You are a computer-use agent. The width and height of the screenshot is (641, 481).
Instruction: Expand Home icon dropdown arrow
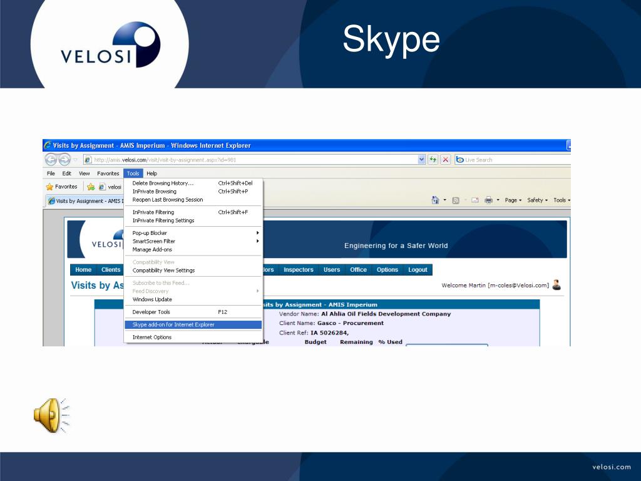(x=445, y=200)
